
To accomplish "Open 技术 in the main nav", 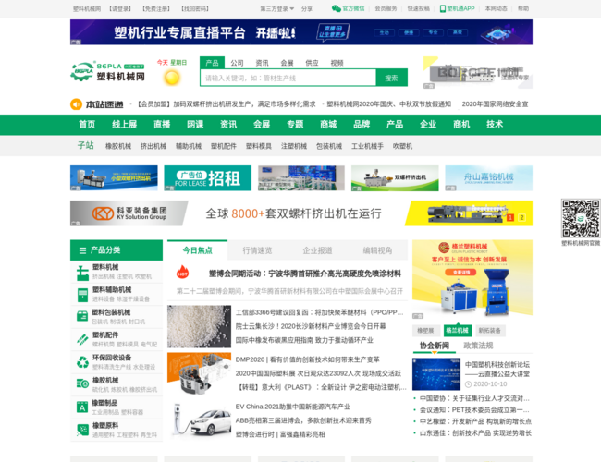I will coord(495,124).
